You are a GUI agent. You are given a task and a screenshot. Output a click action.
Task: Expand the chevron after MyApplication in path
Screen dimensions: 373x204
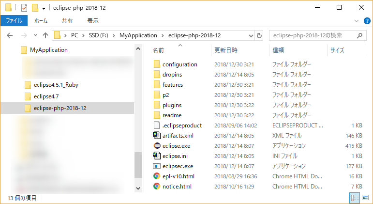point(163,35)
